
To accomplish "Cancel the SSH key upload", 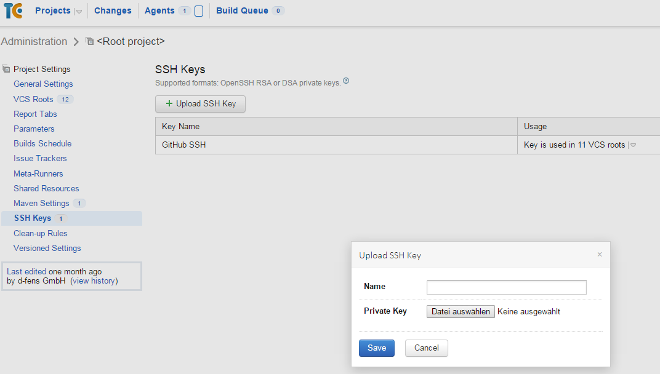I will pyautogui.click(x=426, y=348).
